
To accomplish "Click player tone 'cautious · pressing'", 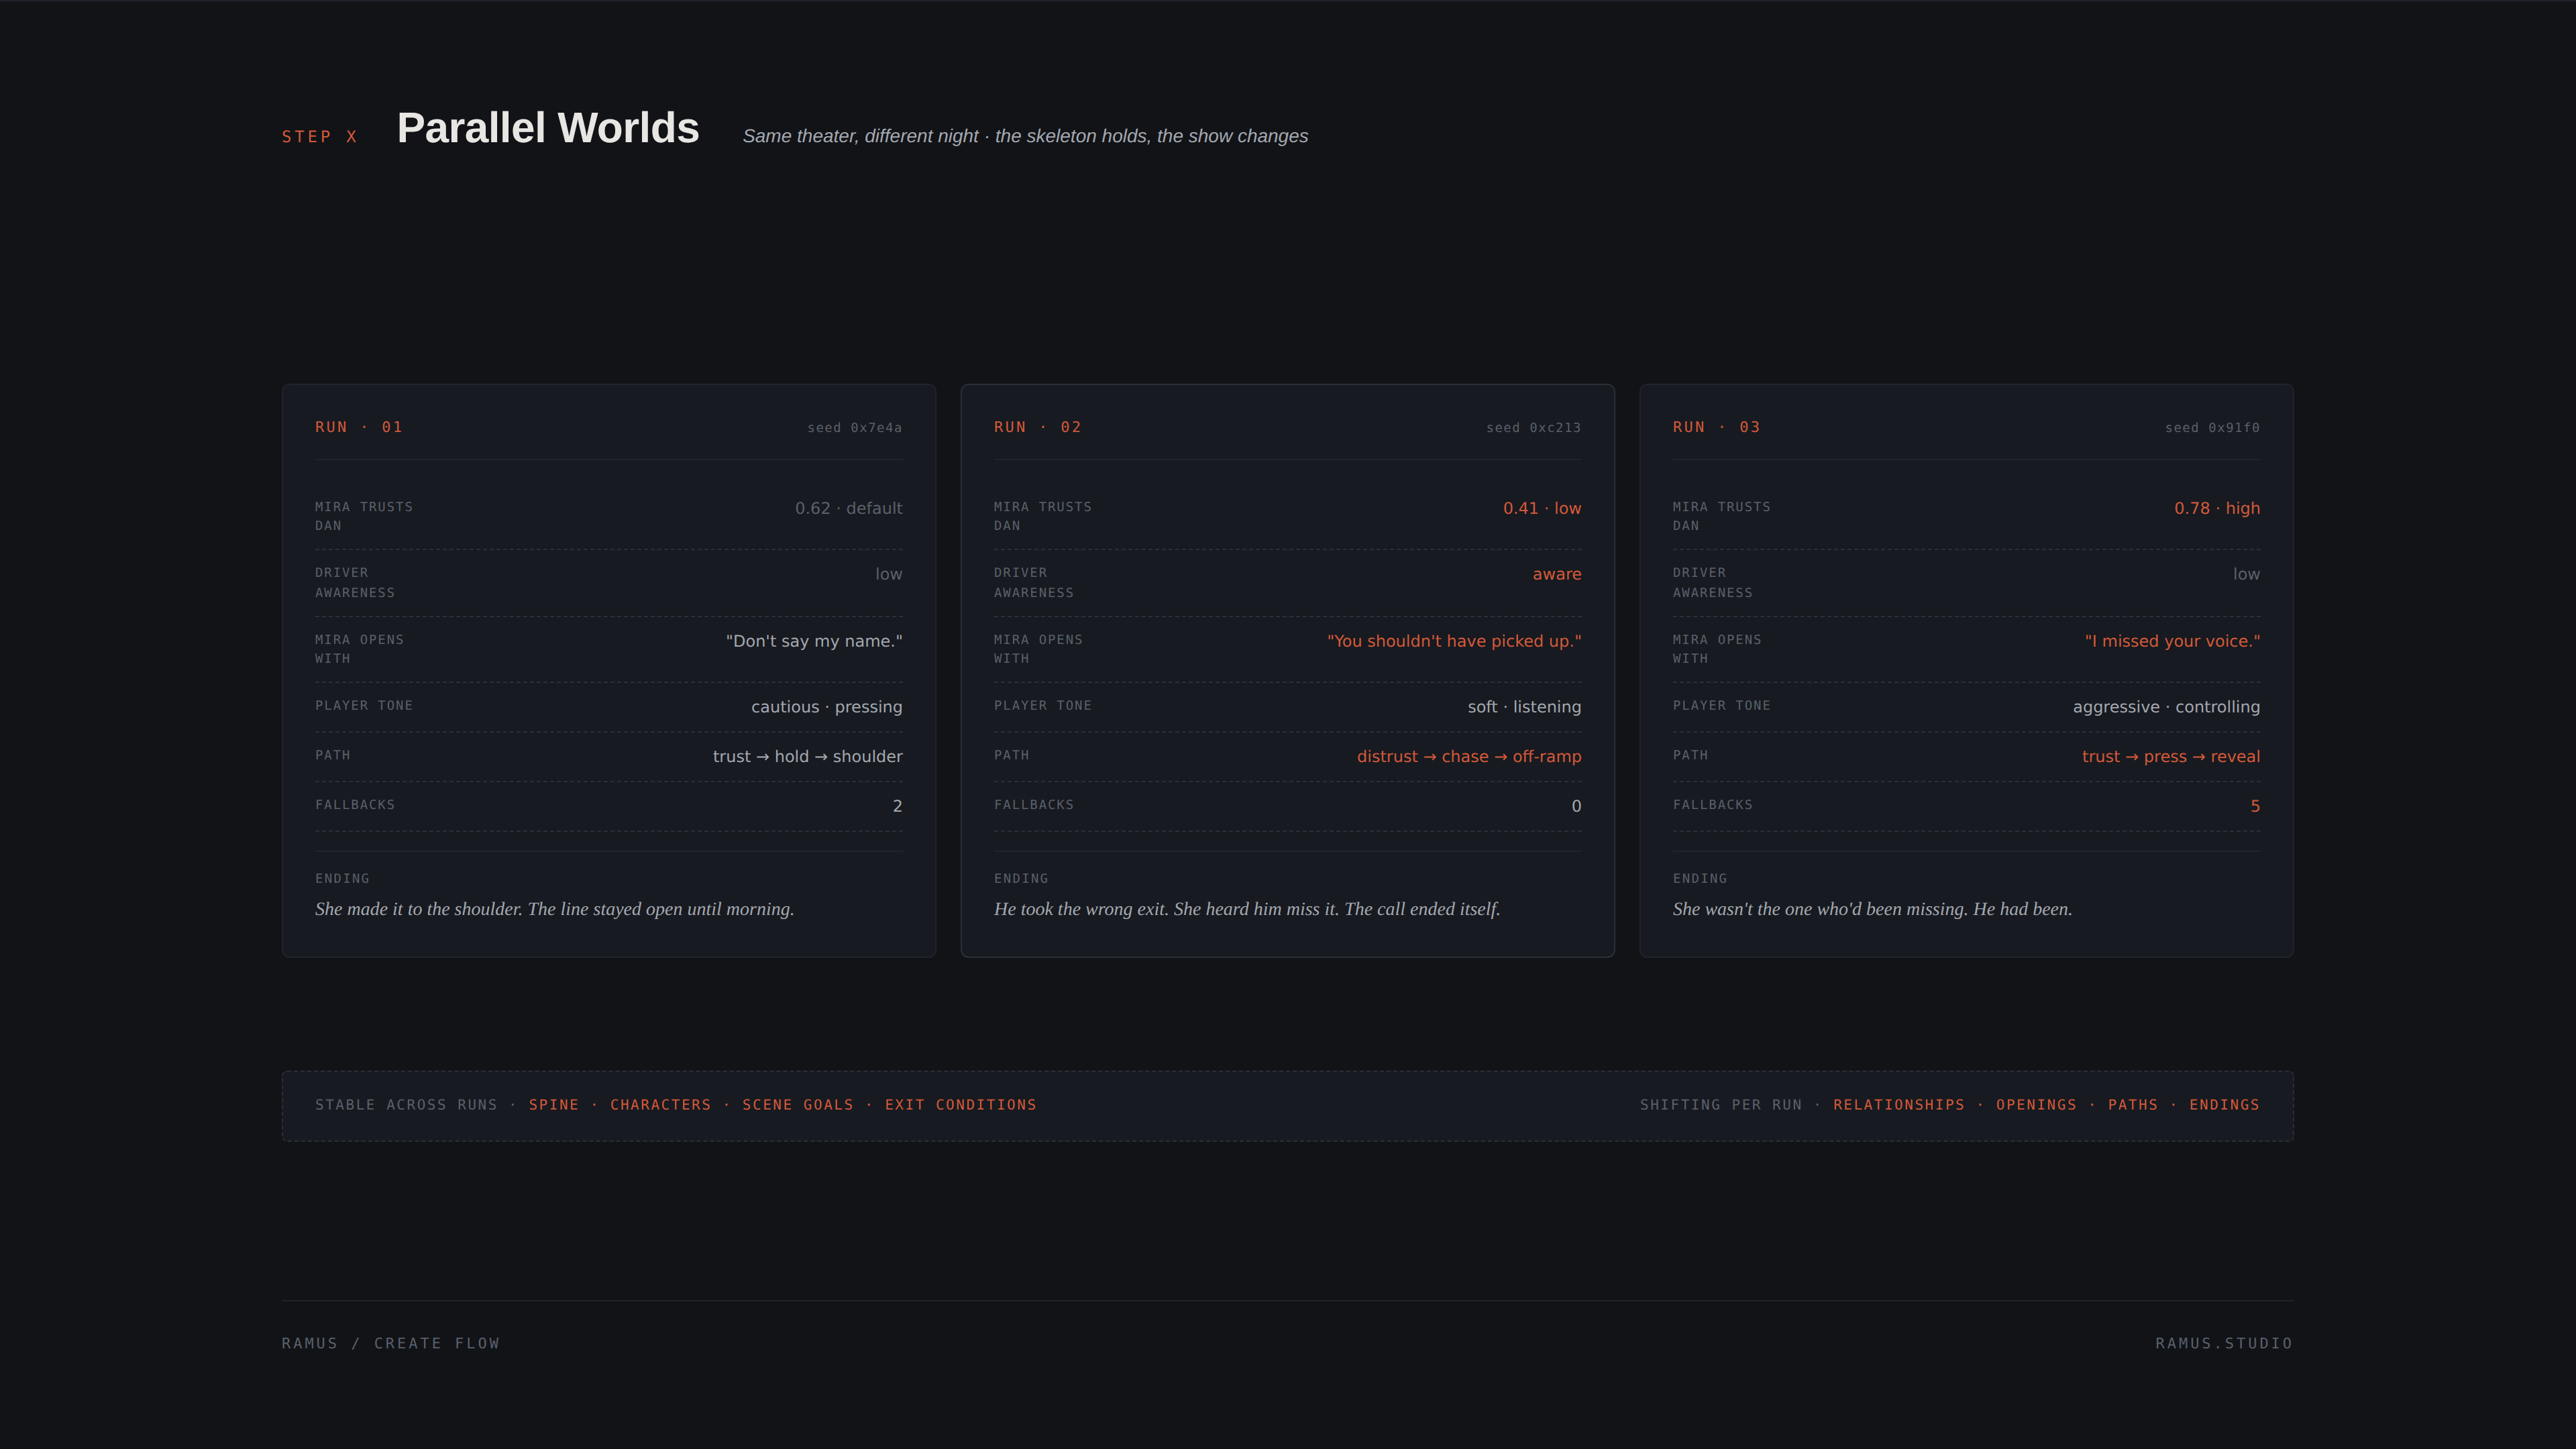I will (x=827, y=707).
